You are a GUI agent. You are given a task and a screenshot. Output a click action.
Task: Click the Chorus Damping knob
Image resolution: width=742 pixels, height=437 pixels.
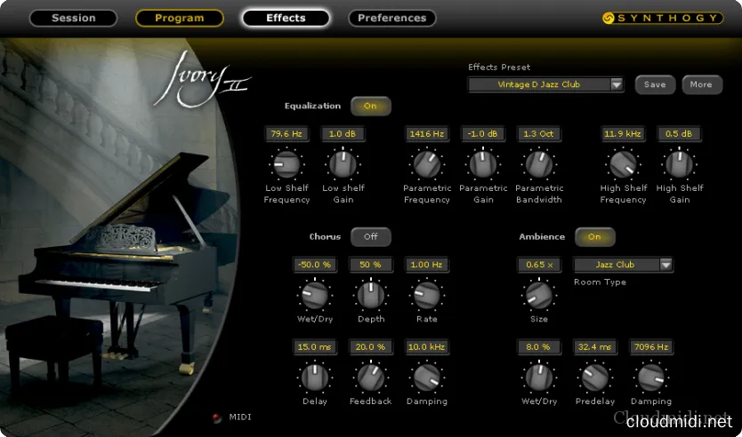point(427,377)
